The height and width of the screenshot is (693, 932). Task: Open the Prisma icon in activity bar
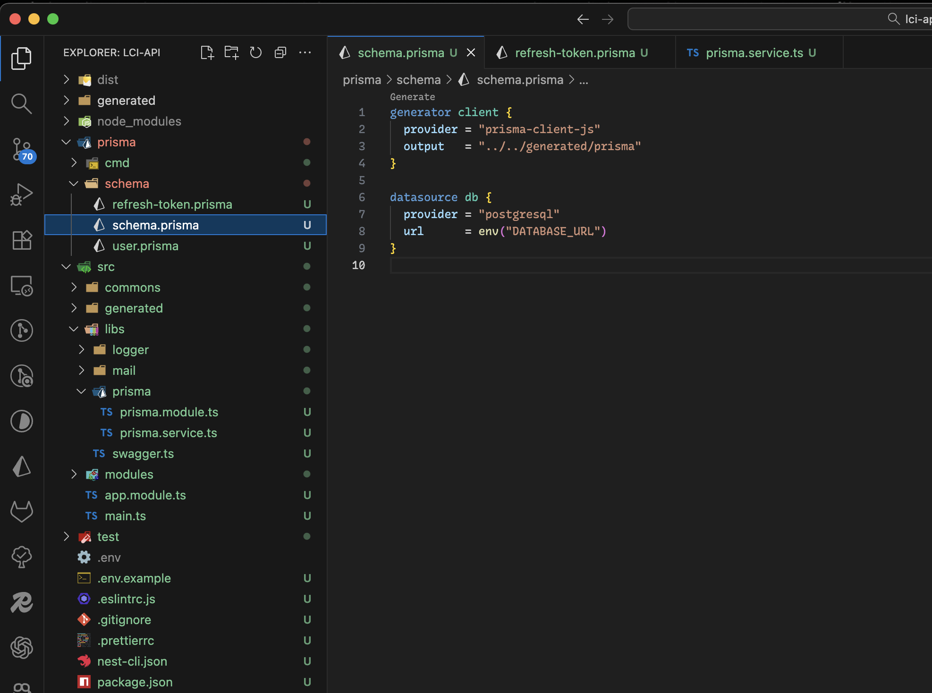pyautogui.click(x=22, y=466)
